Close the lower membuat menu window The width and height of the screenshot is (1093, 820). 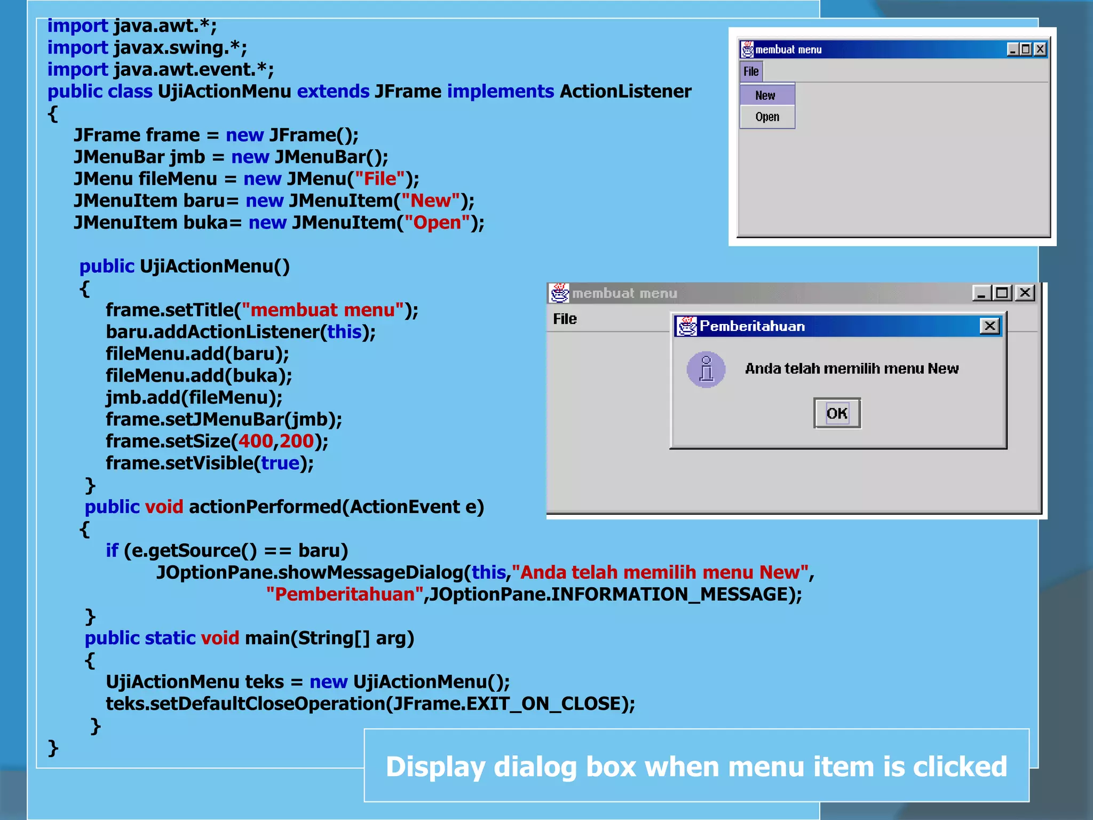pyautogui.click(x=1025, y=293)
